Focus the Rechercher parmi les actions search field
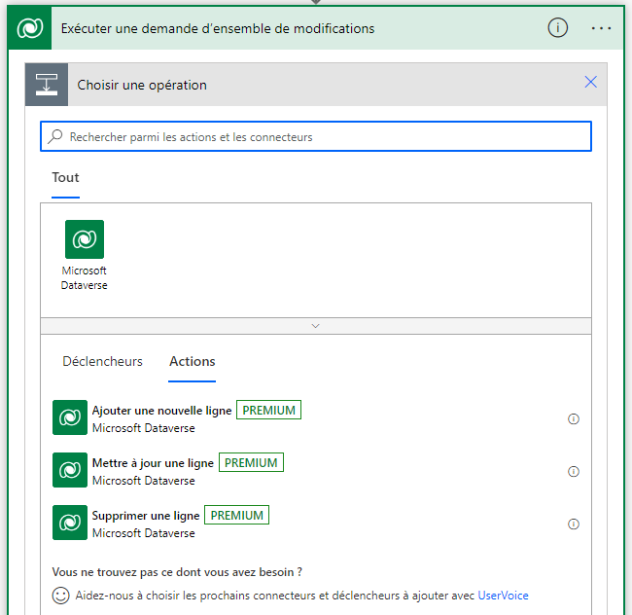632x615 pixels. 316,136
